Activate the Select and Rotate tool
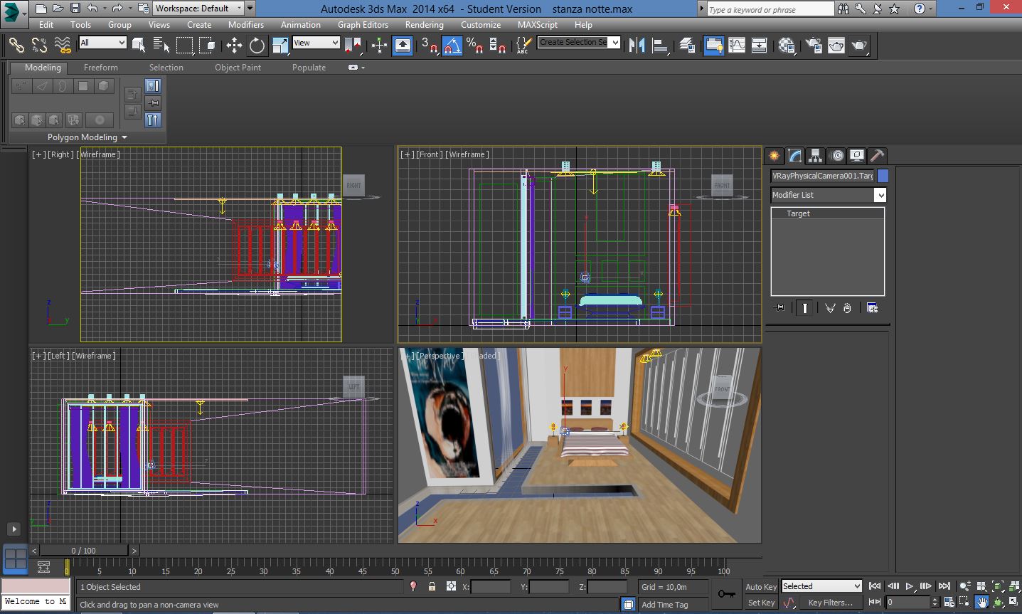The image size is (1022, 614). (257, 46)
